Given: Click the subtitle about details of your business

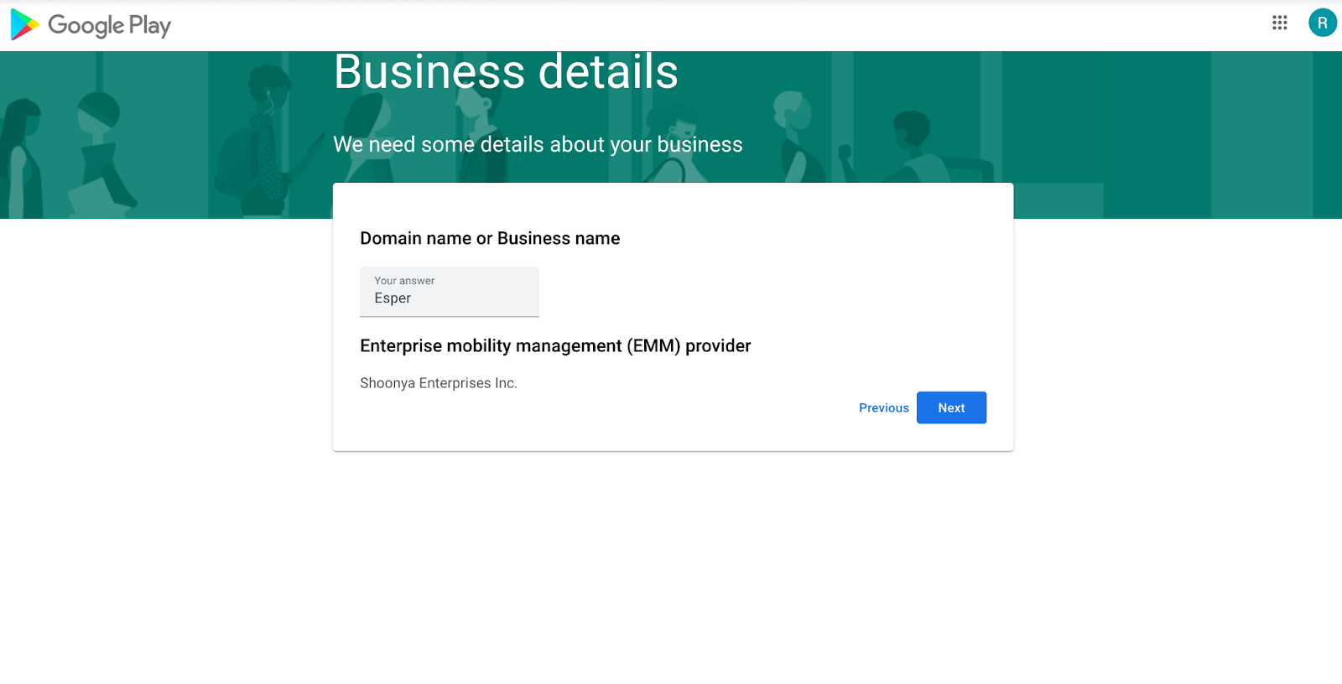Looking at the screenshot, I should coord(538,144).
